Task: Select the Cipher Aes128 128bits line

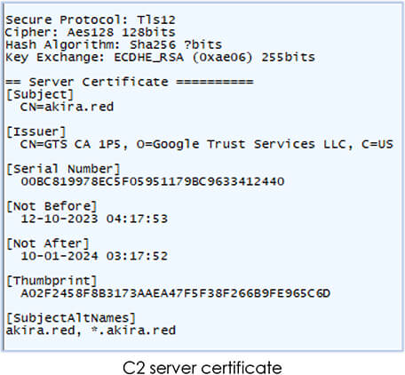Action: [x=91, y=32]
